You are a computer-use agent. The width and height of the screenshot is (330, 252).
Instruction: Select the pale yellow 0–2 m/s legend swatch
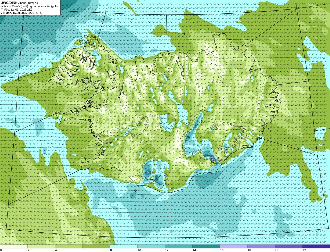click(x=14, y=246)
